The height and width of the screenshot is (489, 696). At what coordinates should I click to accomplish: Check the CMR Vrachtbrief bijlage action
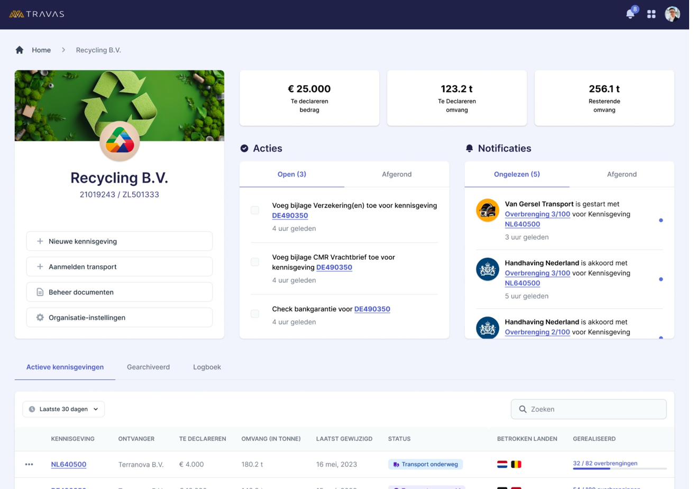(258, 265)
